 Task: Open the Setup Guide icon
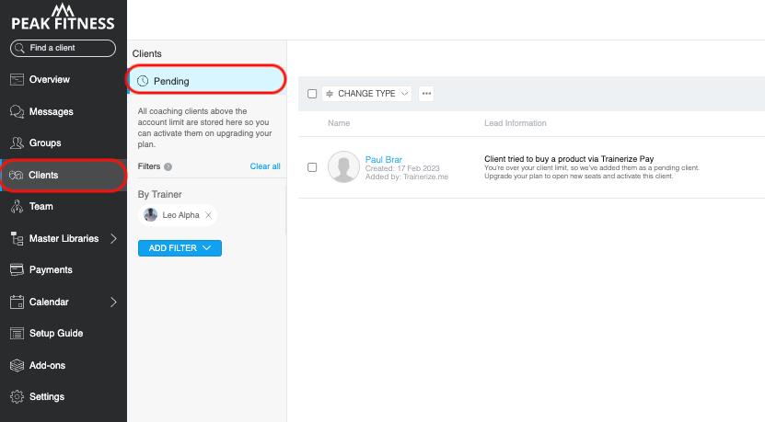click(x=17, y=334)
